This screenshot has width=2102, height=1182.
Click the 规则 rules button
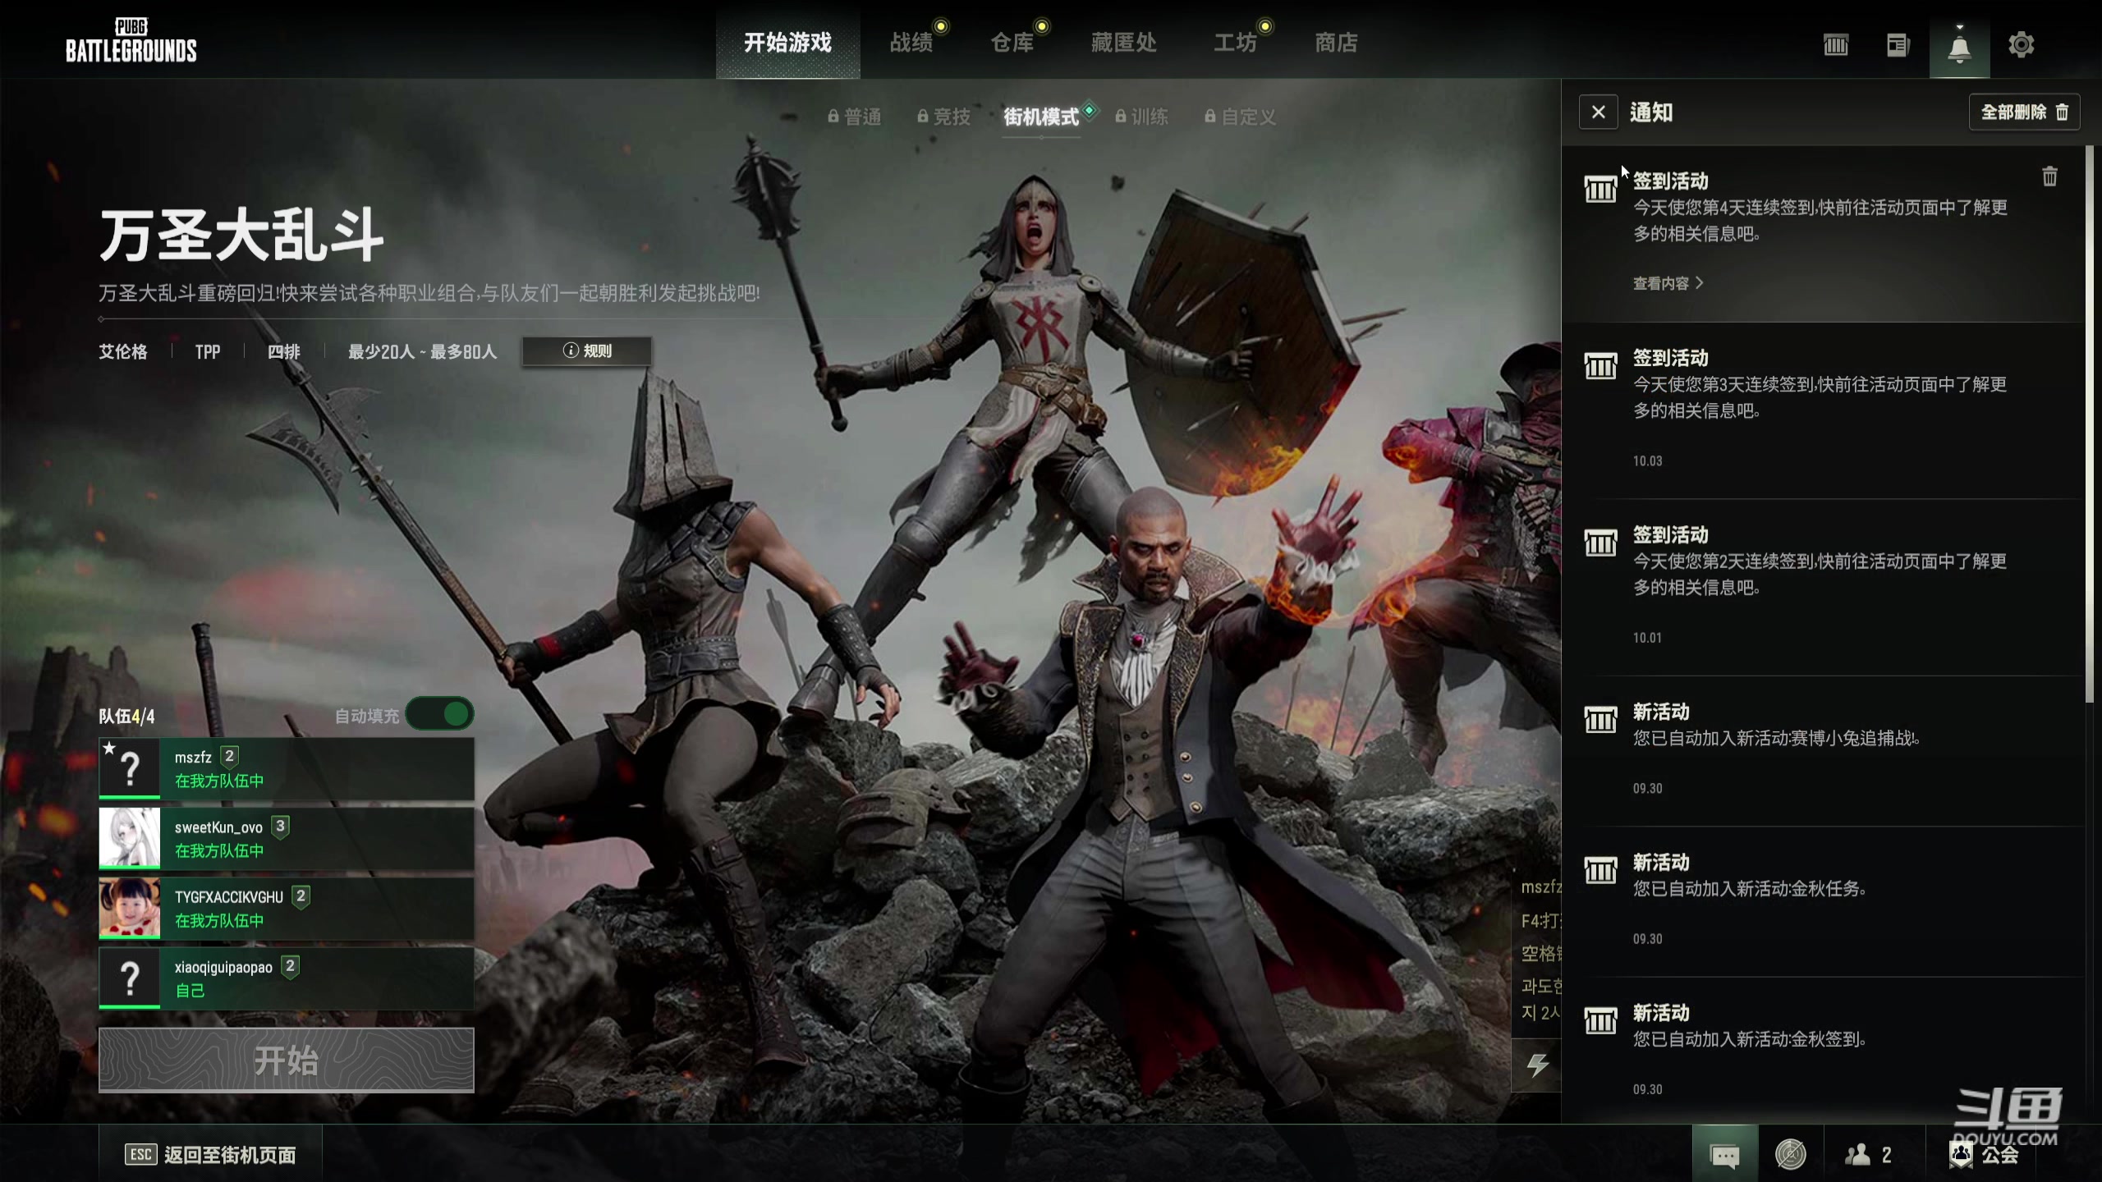click(x=587, y=351)
